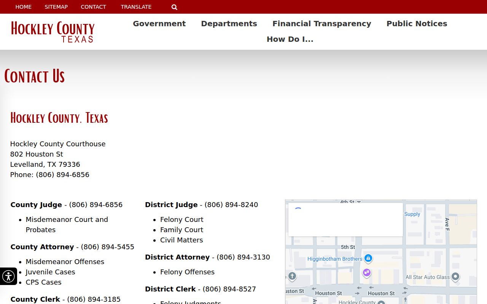Screen dimensions: 487x304
Task: Click the church marker on the map
Action: tap(292, 276)
